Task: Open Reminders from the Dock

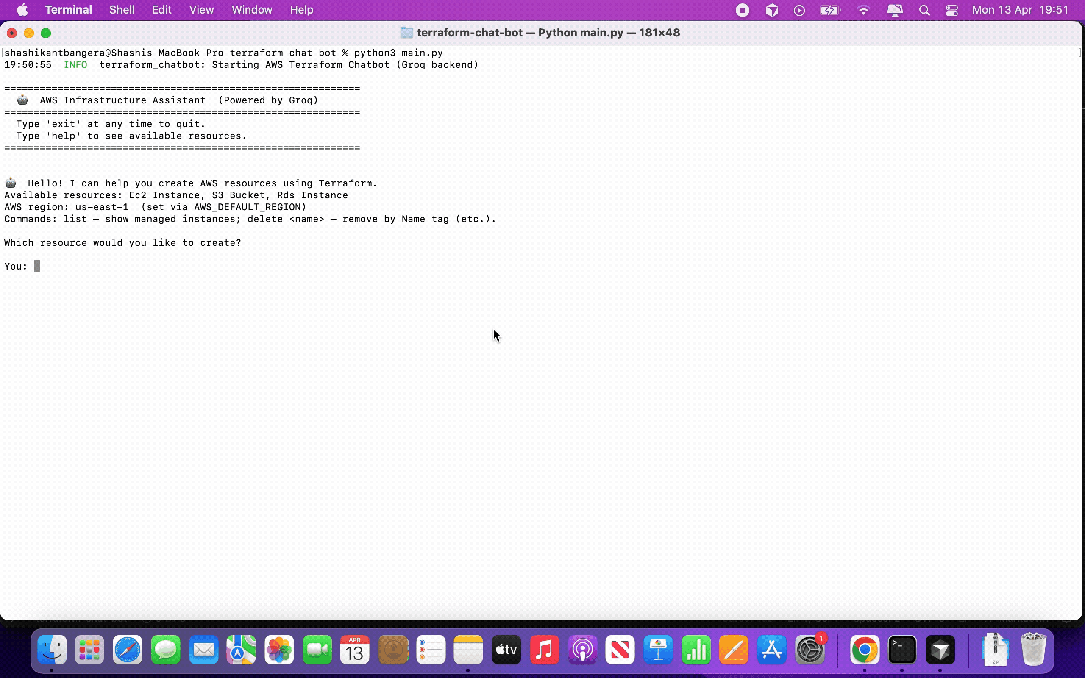Action: [431, 649]
